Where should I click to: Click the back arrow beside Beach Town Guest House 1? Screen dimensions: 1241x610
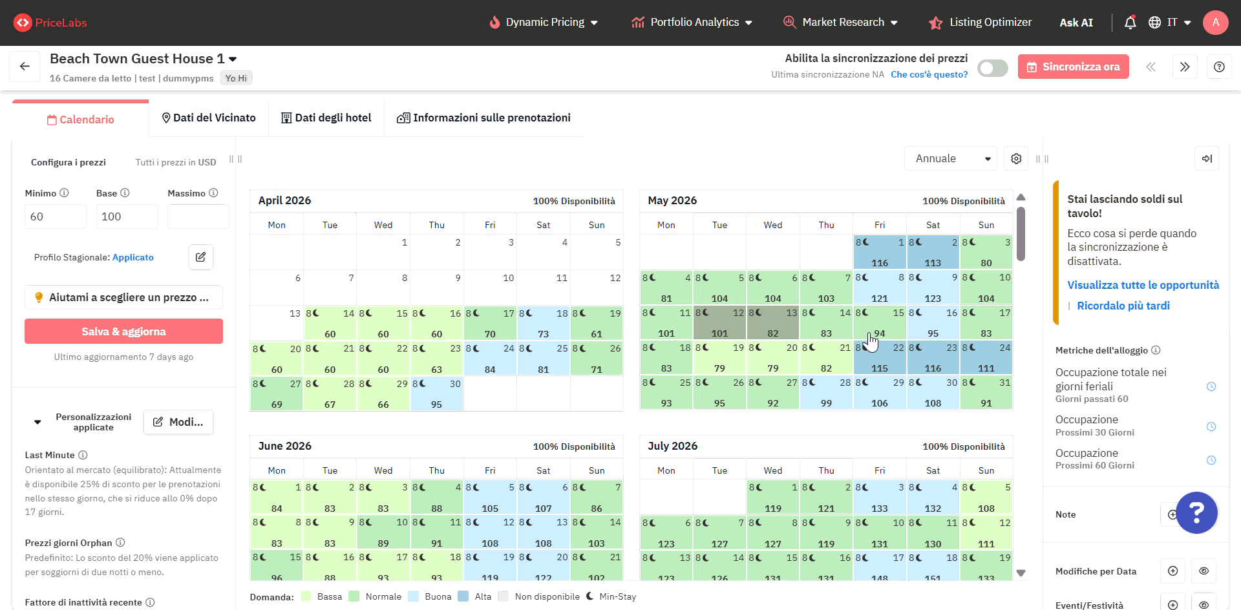click(25, 66)
